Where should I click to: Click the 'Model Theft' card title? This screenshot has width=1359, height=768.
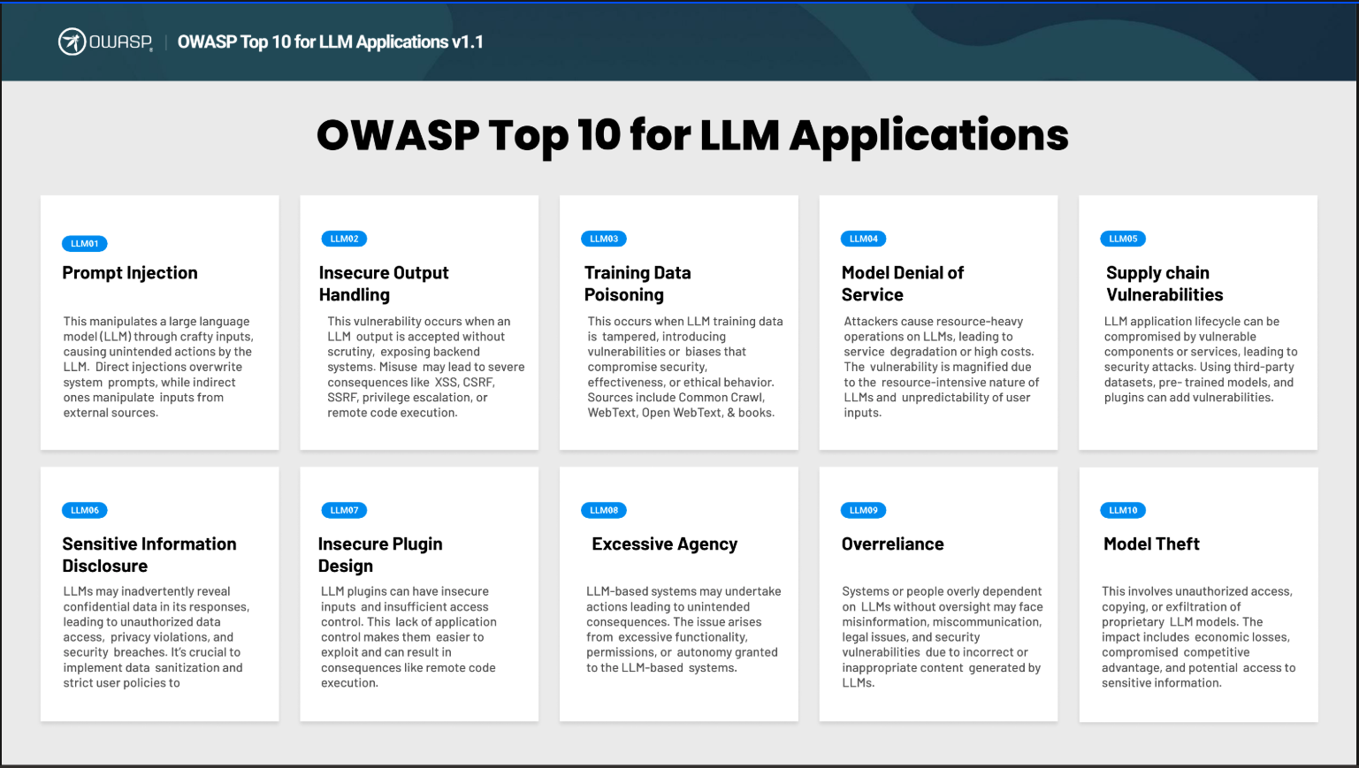(1151, 544)
